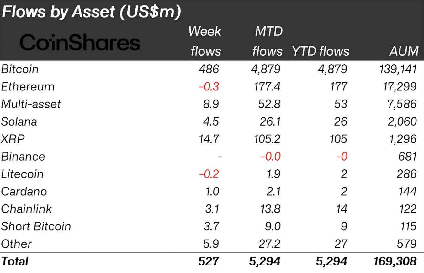Click Bitcoin's AUM value 139,141
The height and width of the screenshot is (273, 424).
tap(398, 69)
